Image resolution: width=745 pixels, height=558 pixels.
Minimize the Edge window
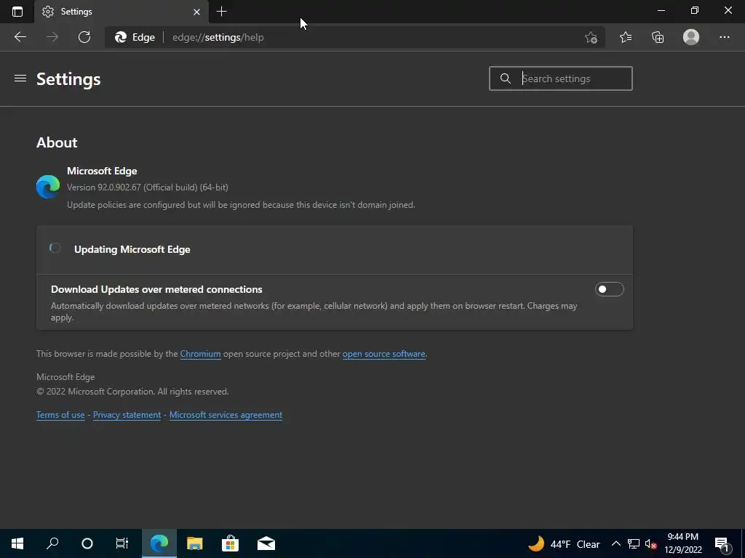661,10
